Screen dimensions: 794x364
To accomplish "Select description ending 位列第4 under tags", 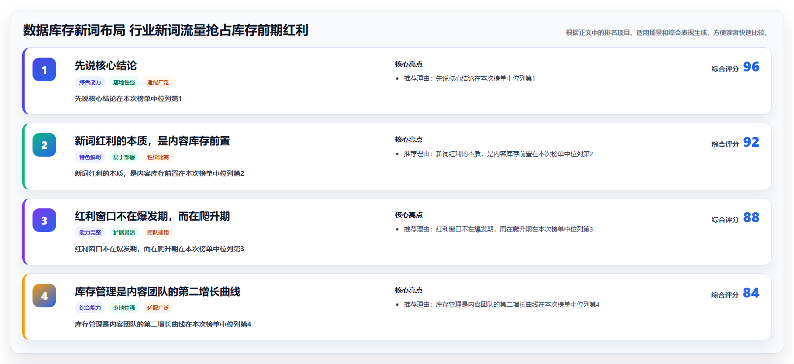I will point(163,324).
